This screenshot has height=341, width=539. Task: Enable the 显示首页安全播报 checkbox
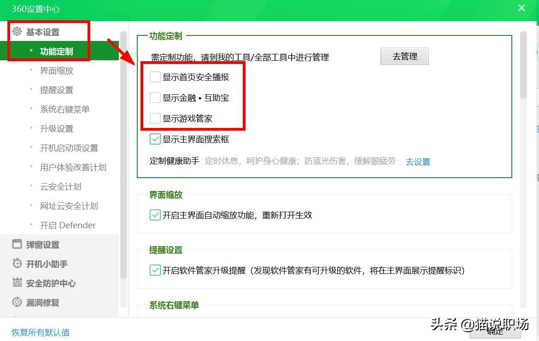click(155, 77)
